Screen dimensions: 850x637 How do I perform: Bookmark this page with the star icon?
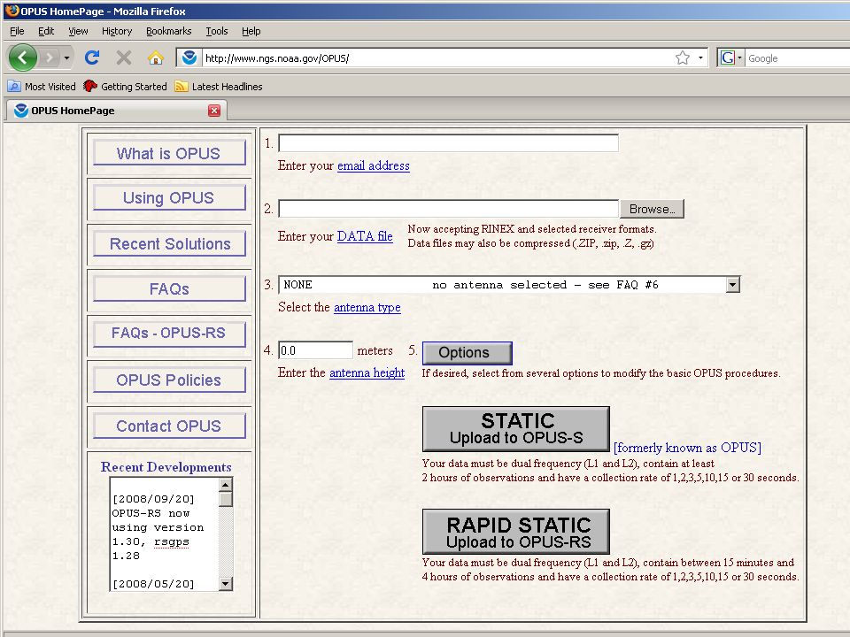pyautogui.click(x=683, y=58)
